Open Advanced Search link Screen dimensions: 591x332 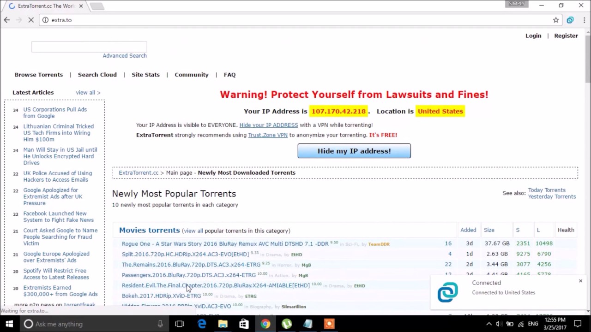coord(125,55)
